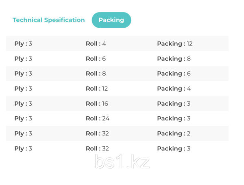Click the last row's Roll : 32 entry
This screenshot has width=244, height=185.
98,148
